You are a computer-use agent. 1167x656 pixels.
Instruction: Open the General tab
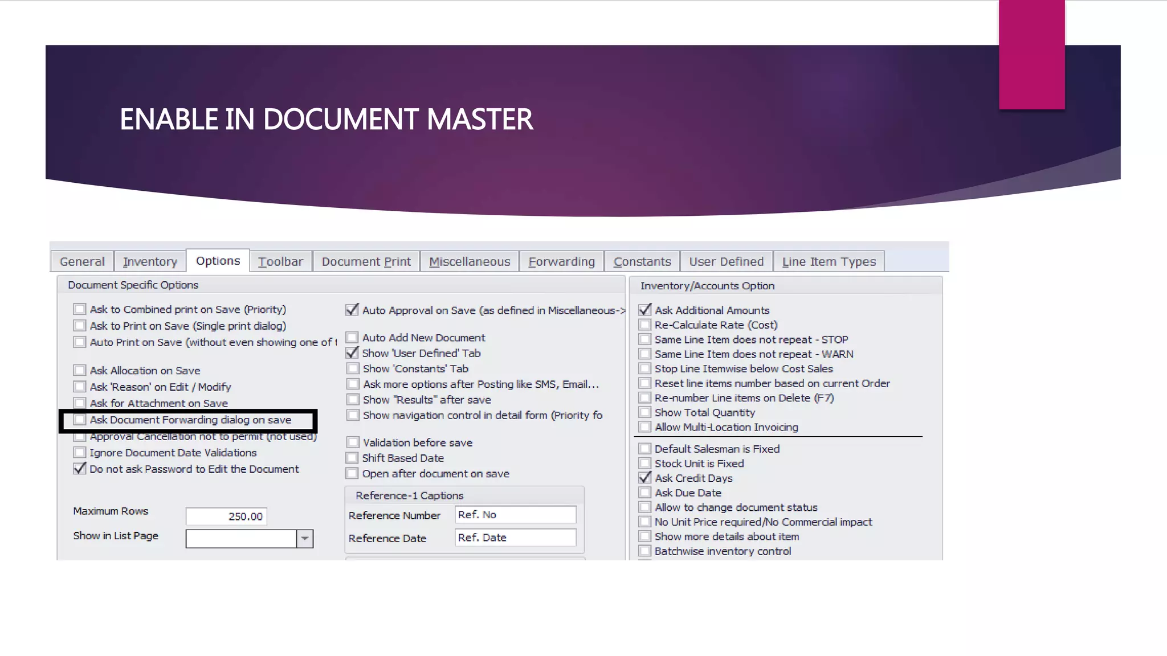point(82,261)
